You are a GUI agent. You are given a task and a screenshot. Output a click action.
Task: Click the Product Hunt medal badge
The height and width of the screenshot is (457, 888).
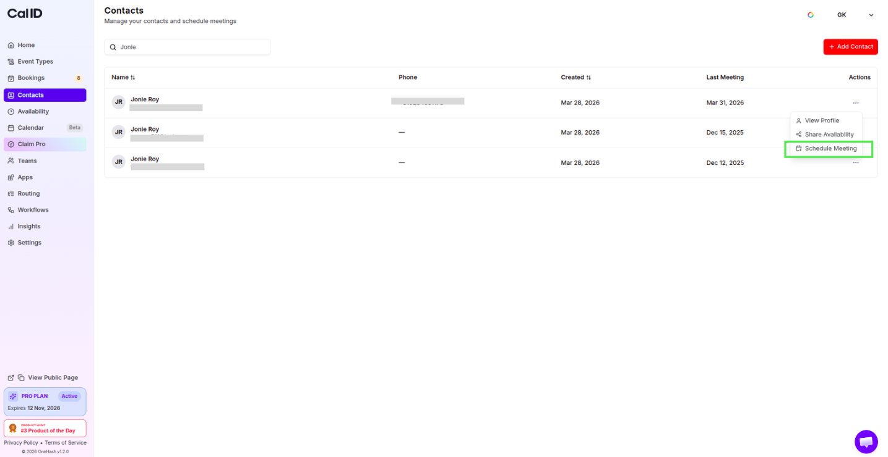12,428
